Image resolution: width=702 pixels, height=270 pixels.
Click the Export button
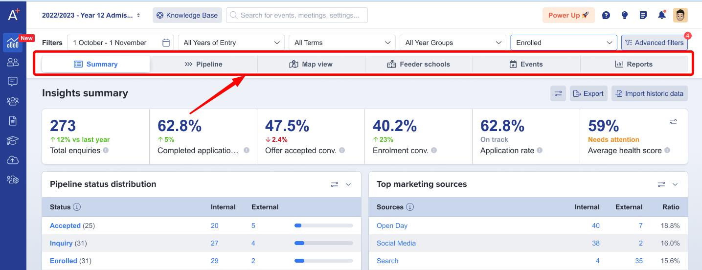[x=589, y=93]
